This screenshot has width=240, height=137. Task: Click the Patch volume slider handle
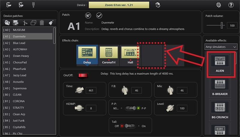pyautogui.click(x=222, y=26)
